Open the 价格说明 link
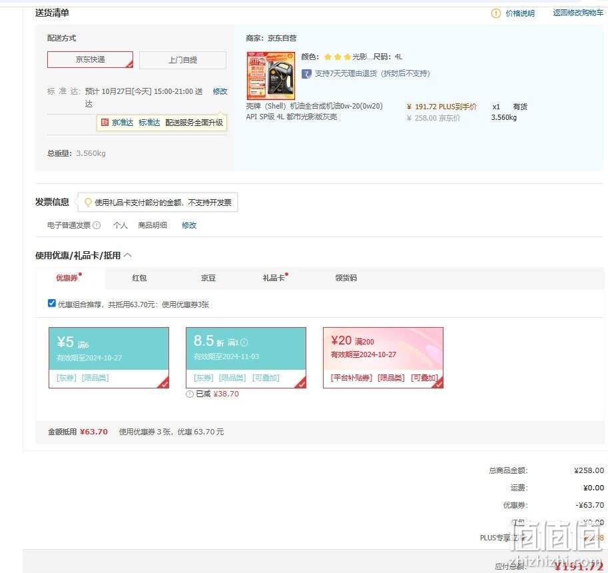The height and width of the screenshot is (573, 608). click(520, 13)
